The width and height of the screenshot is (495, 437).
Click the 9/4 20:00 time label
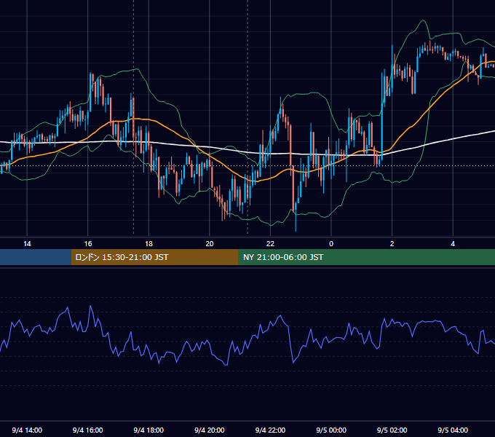point(210,430)
